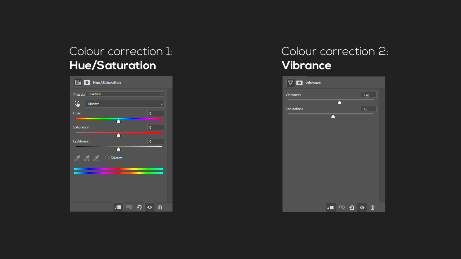Click the 'Vibrance' panel title text

click(x=313, y=83)
